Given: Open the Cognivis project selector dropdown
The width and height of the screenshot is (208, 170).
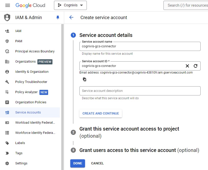Looking at the screenshot, I should pyautogui.click(x=70, y=5).
